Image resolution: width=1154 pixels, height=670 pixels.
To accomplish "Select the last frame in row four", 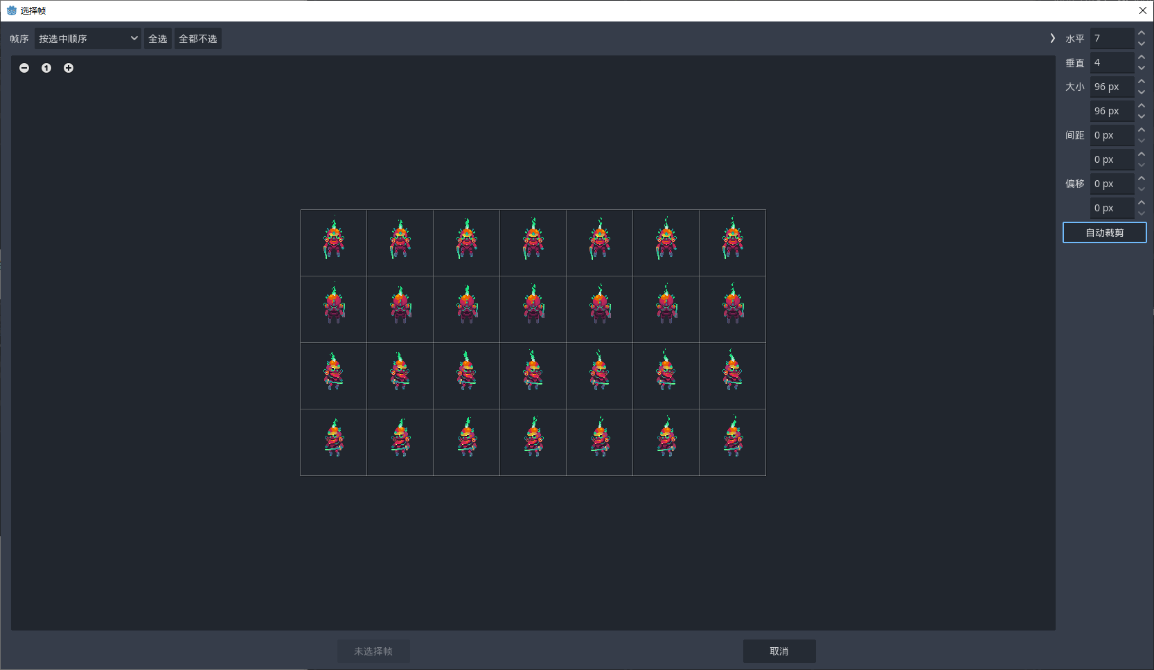I will click(x=733, y=443).
